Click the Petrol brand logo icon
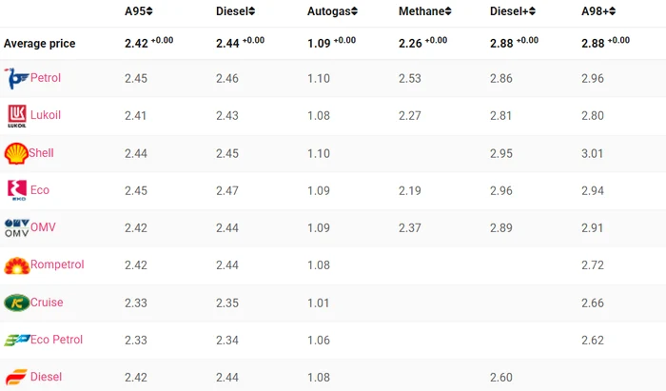 tap(16, 78)
